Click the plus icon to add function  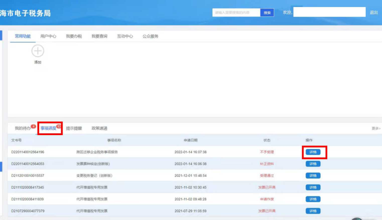pyautogui.click(x=38, y=51)
